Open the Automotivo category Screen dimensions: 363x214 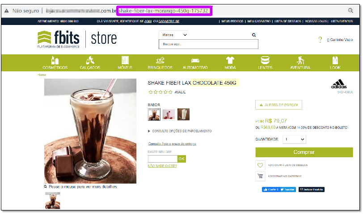click(x=195, y=63)
